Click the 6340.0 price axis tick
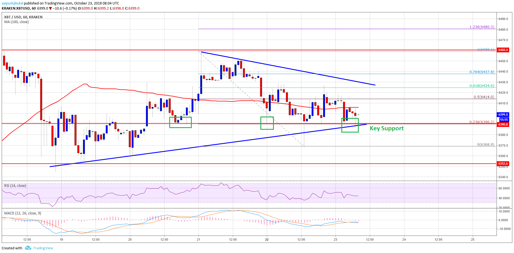This screenshot has width=514, height=253. click(x=503, y=177)
